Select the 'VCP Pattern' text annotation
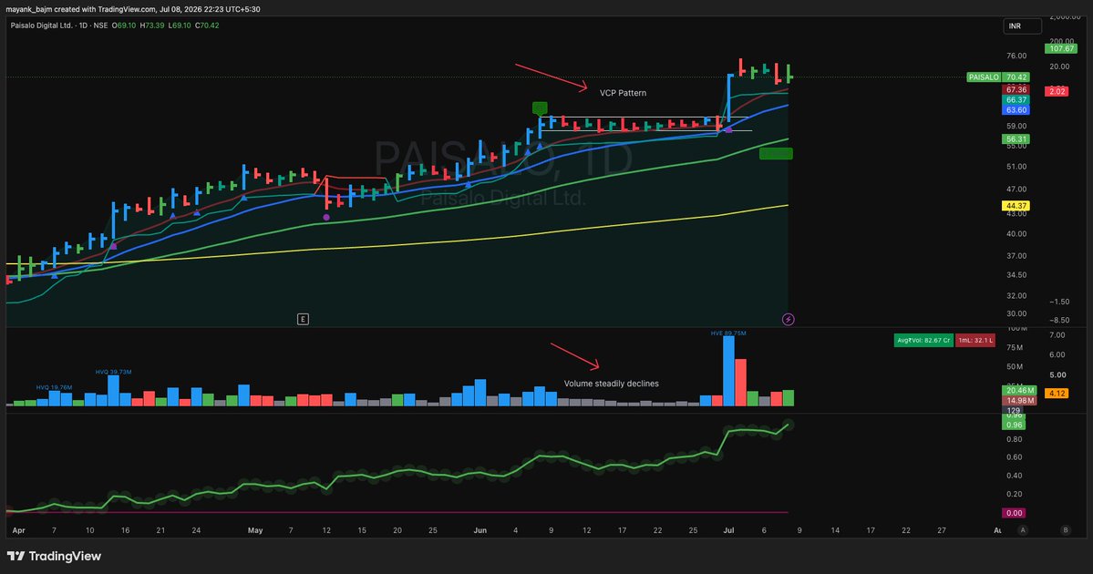This screenshot has height=574, width=1093. coord(623,93)
